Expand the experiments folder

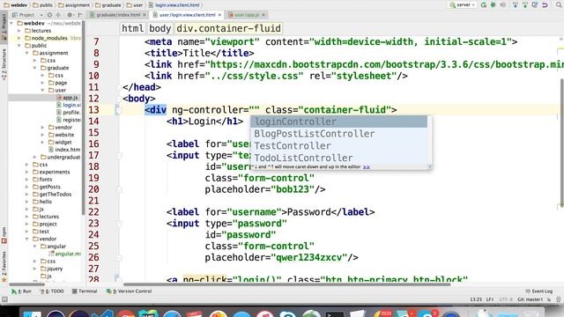27,172
